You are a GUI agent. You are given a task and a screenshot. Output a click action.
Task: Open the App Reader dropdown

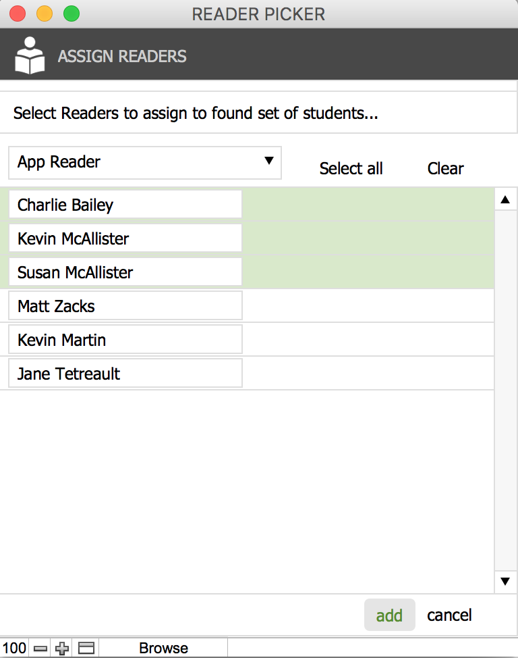(x=145, y=162)
